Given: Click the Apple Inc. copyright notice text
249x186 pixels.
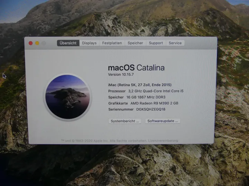Looking at the screenshot, I should coord(104,141).
